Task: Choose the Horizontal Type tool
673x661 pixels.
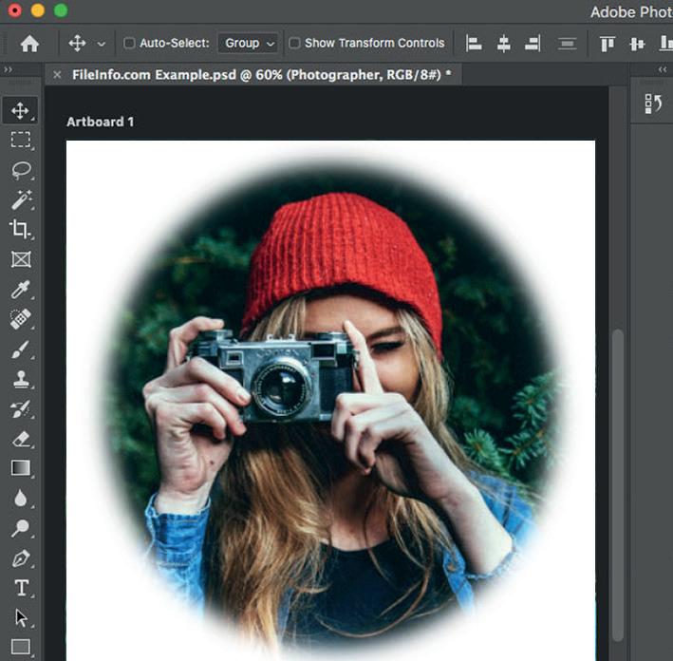Action: tap(20, 588)
